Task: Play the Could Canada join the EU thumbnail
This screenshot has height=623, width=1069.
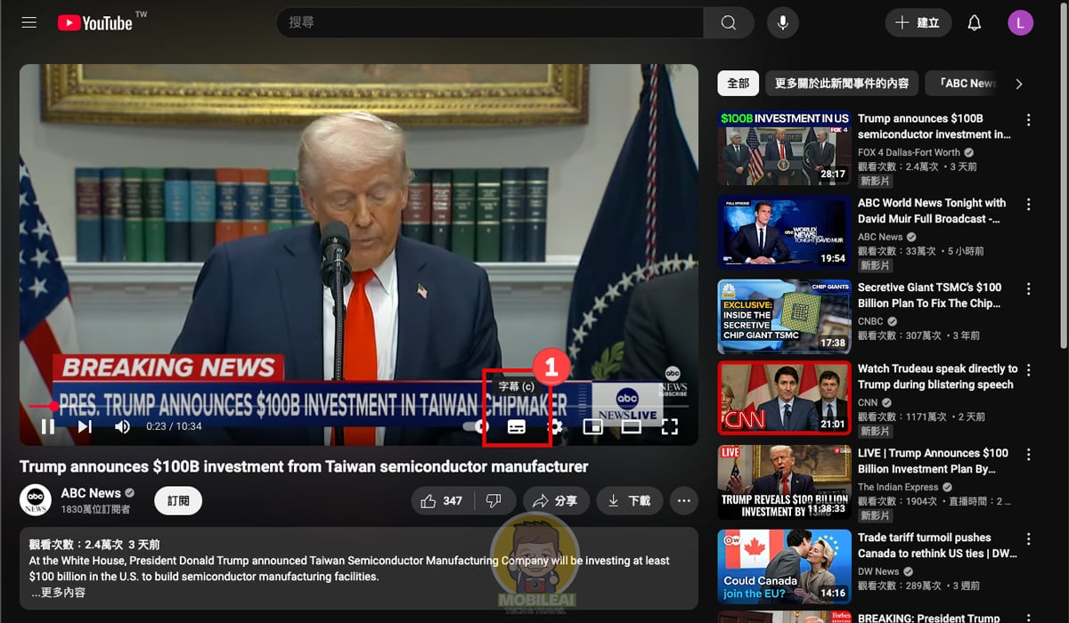Action: click(x=784, y=567)
